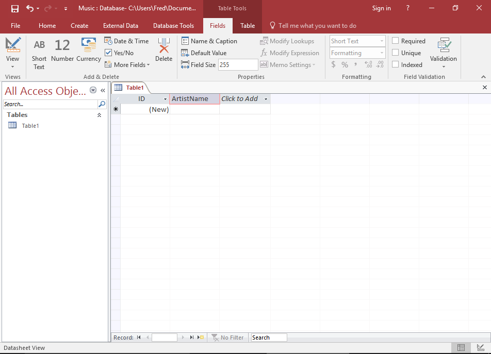Image resolution: width=491 pixels, height=354 pixels.
Task: Select the Table ribbon tab
Action: pos(248,26)
